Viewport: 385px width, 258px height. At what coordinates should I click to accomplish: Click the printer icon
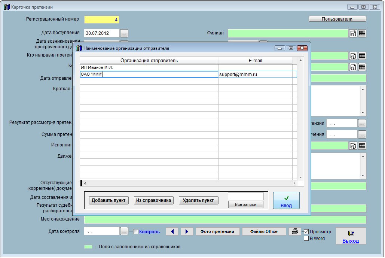(x=295, y=232)
